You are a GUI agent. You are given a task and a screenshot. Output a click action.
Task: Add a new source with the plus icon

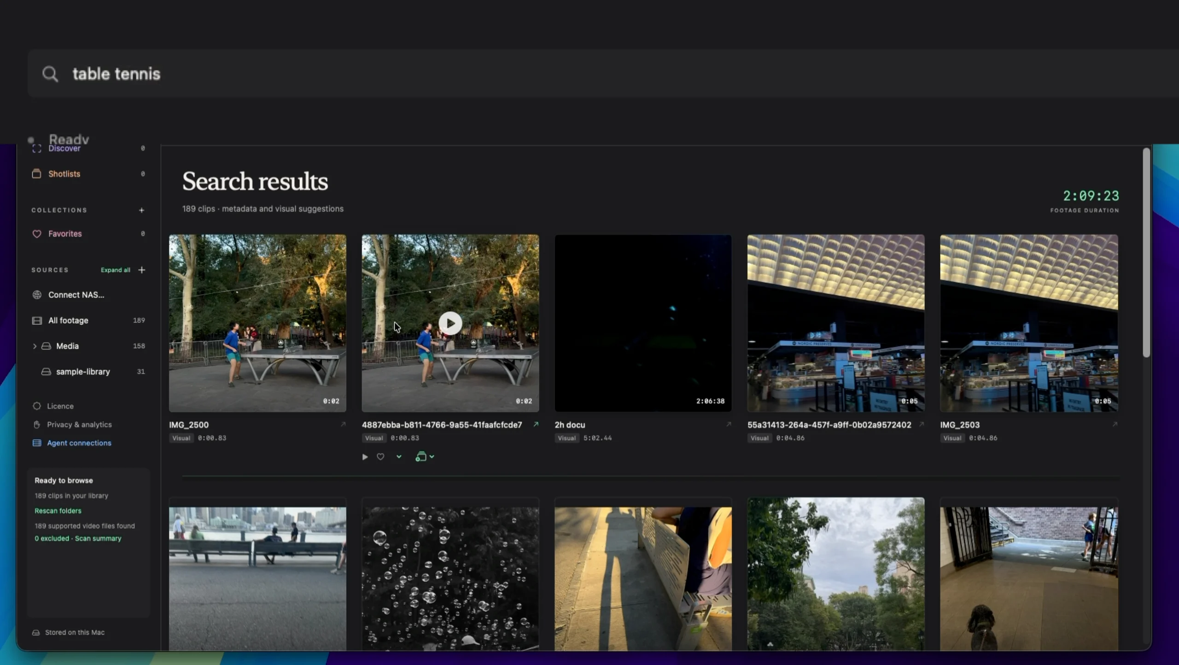[142, 270]
